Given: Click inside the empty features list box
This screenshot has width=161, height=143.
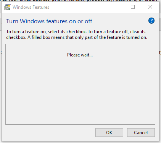Looking at the screenshot, I should coord(80,84).
